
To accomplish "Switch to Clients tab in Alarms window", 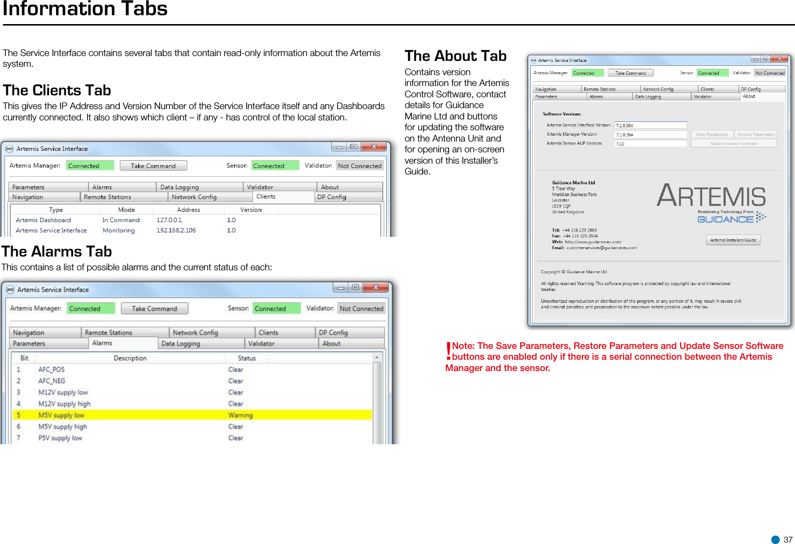I will point(285,333).
